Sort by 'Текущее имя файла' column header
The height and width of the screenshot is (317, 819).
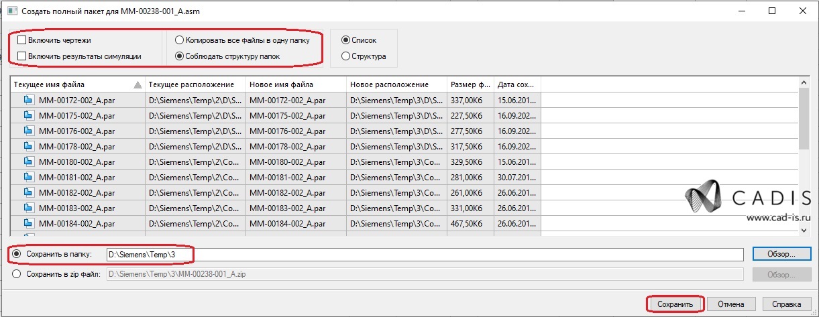pos(78,84)
